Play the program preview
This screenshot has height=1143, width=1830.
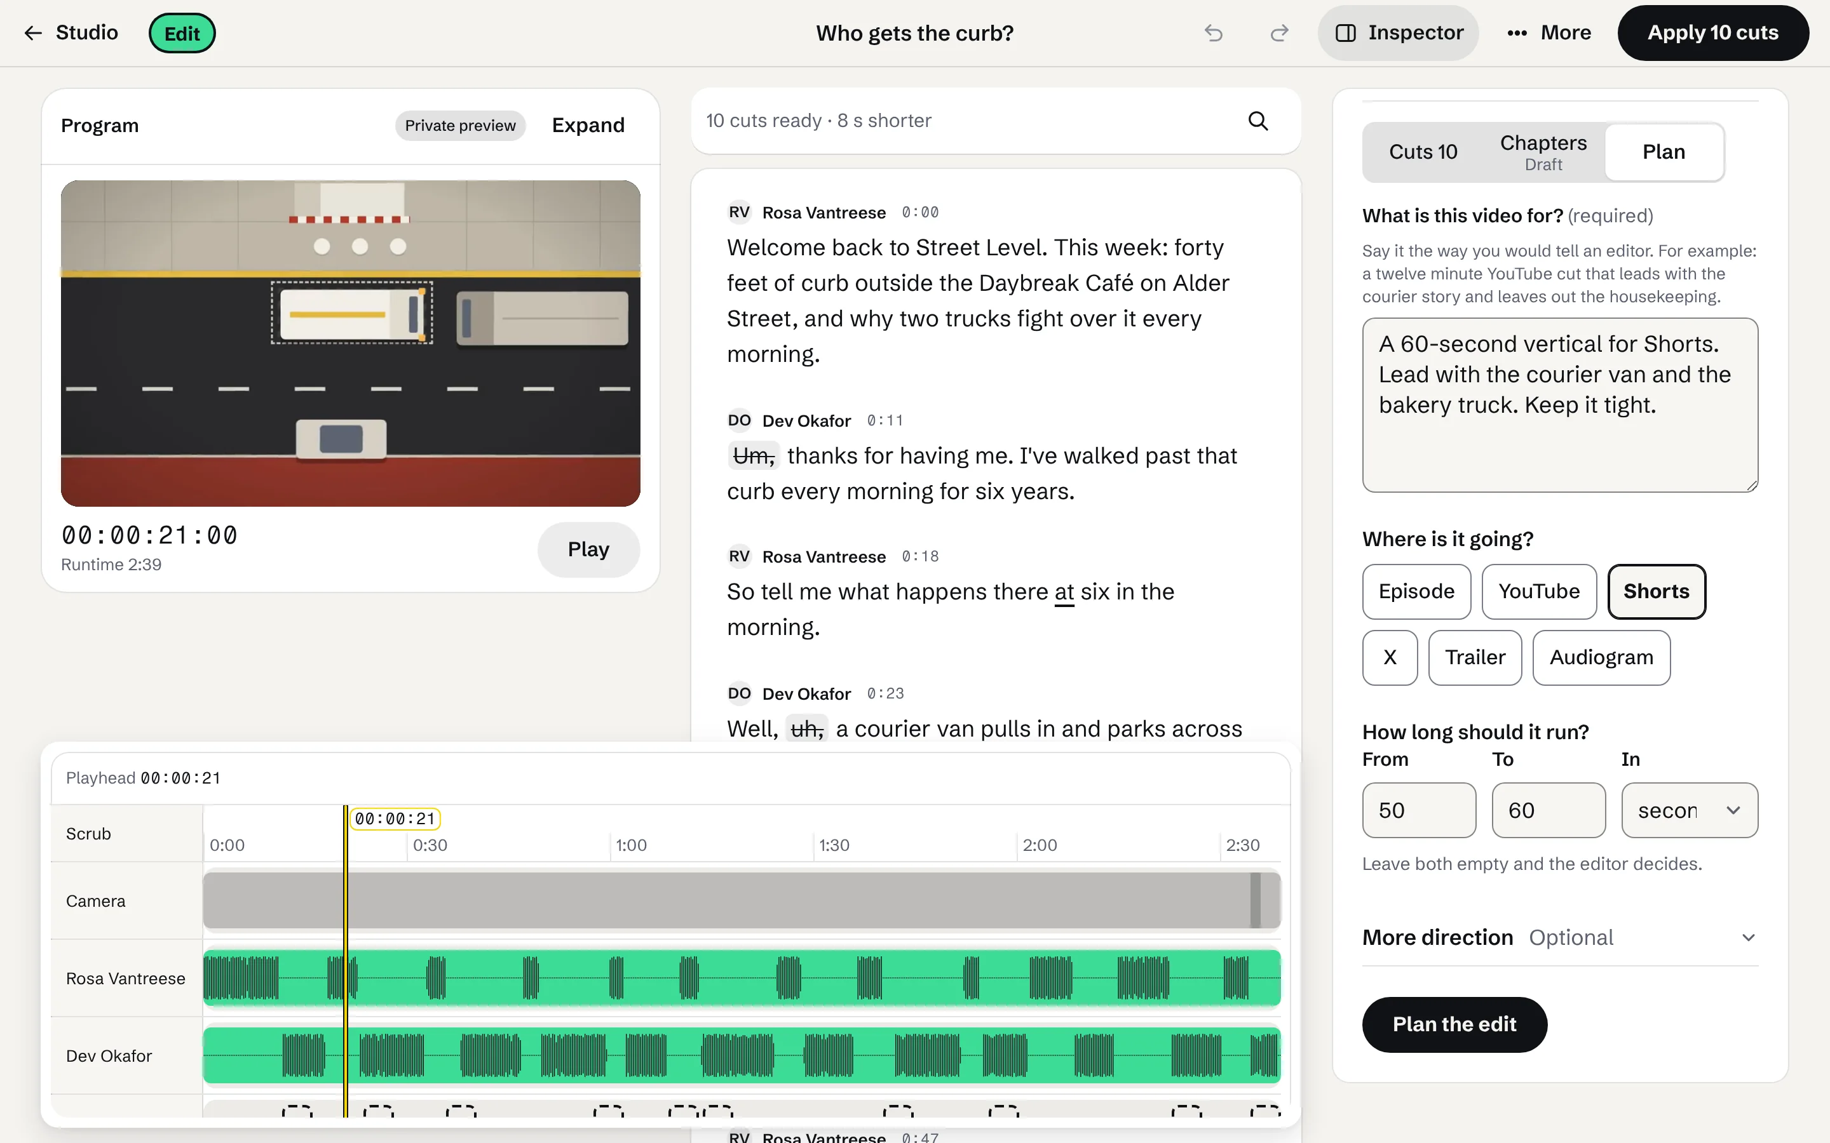pos(588,549)
